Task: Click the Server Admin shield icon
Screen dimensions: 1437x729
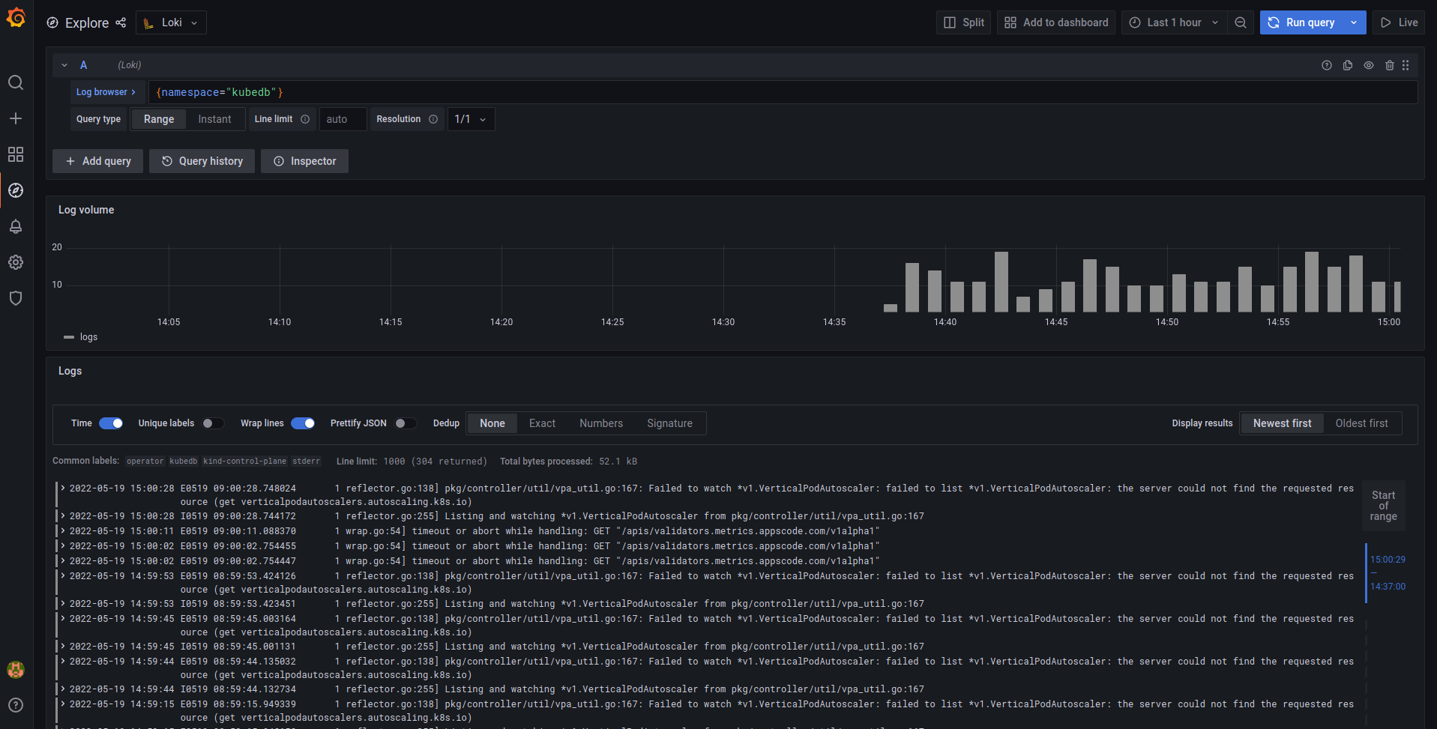Action: point(16,298)
